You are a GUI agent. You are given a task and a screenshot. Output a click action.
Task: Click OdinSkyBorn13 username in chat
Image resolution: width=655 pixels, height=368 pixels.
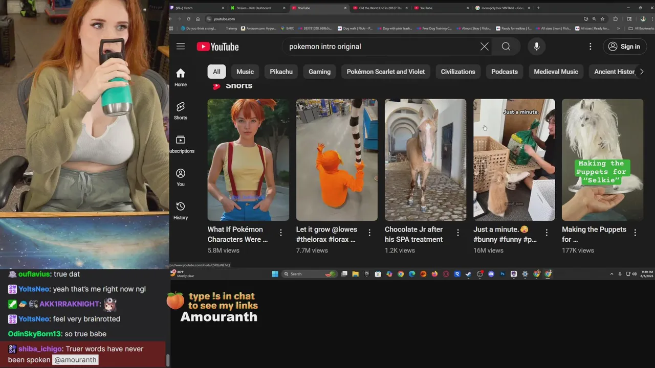(x=34, y=334)
